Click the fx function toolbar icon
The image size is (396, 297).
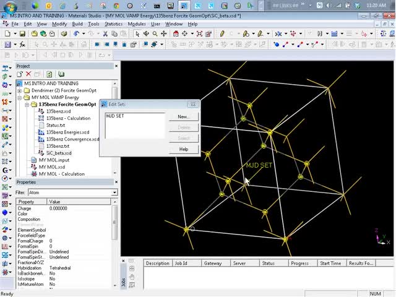click(x=22, y=45)
